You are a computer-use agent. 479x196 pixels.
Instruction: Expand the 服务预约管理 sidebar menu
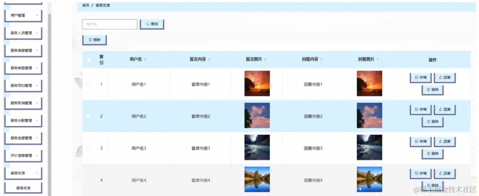click(23, 85)
